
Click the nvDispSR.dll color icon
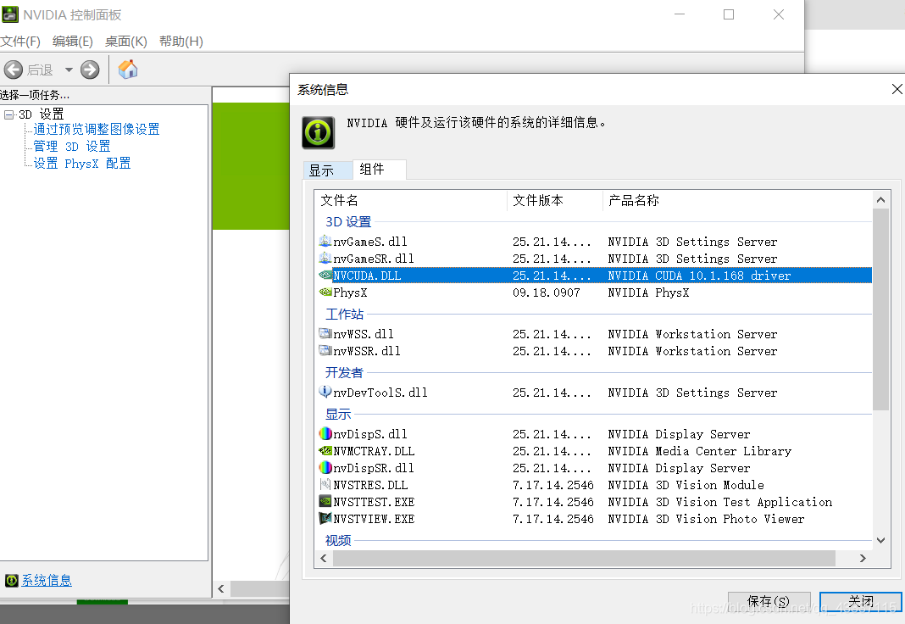[x=325, y=467]
